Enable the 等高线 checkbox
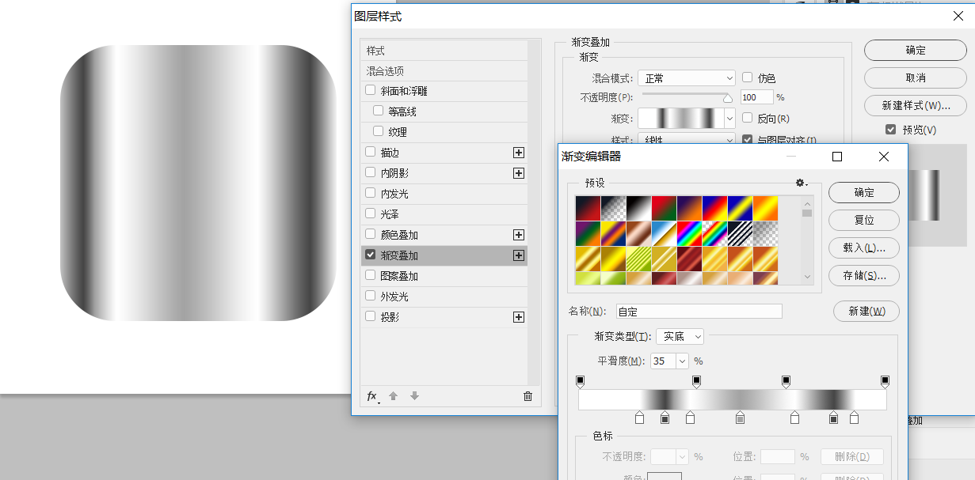Image resolution: width=975 pixels, height=480 pixels. (378, 111)
